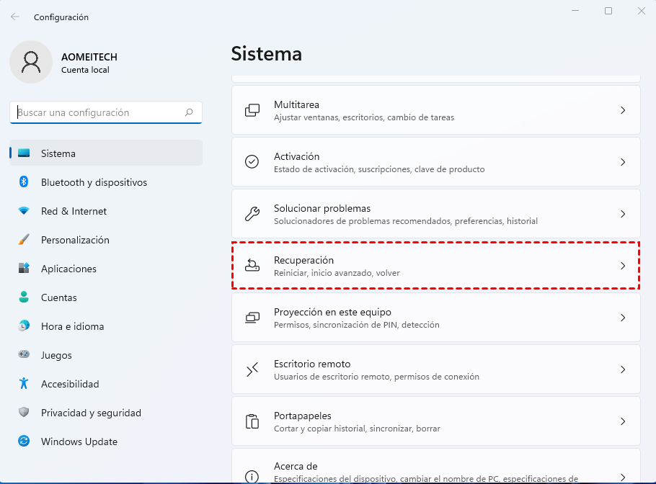Click the Recuperación recovery icon

pyautogui.click(x=252, y=266)
